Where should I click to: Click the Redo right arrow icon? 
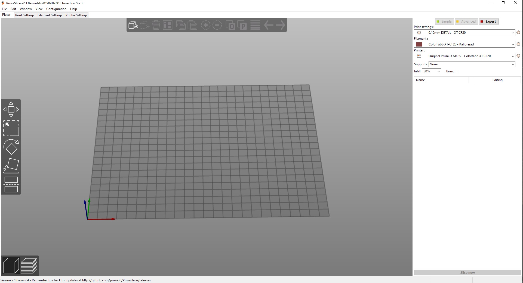click(x=280, y=25)
